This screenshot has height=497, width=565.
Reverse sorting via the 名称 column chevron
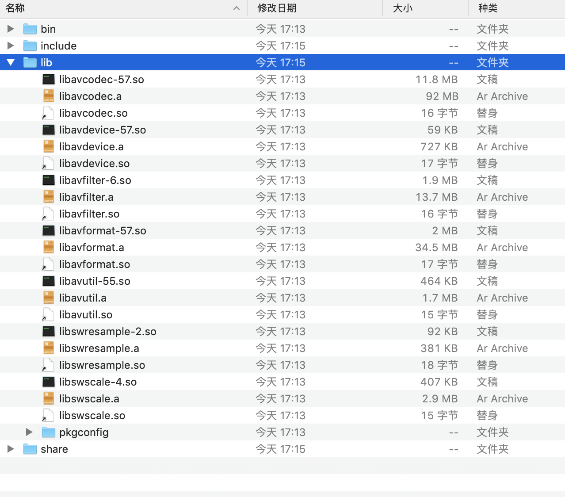point(237,8)
